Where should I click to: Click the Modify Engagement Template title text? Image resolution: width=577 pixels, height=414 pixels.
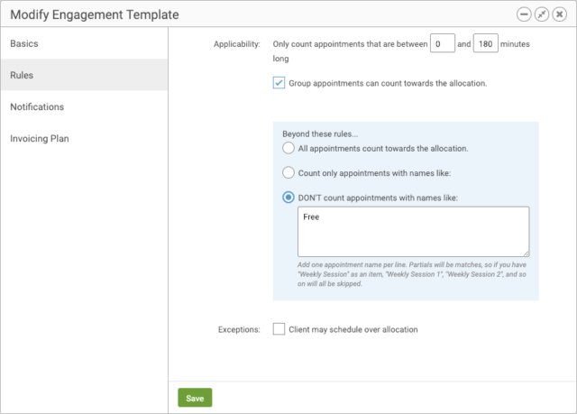(x=95, y=14)
